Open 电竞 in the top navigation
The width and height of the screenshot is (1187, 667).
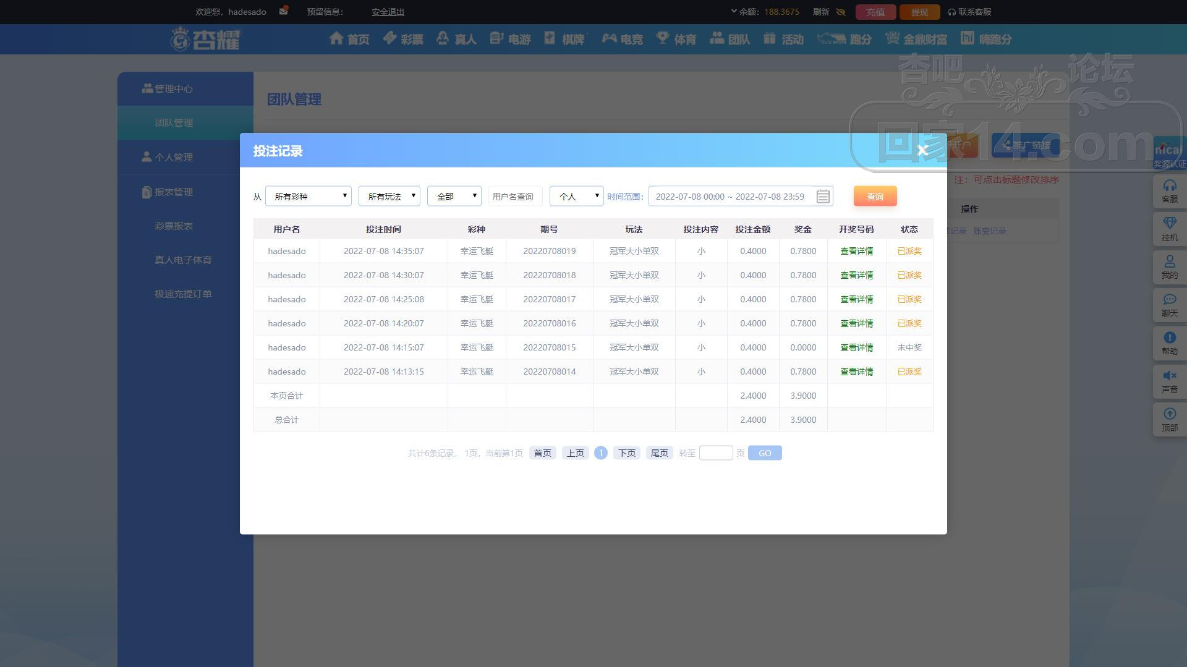[x=623, y=39]
